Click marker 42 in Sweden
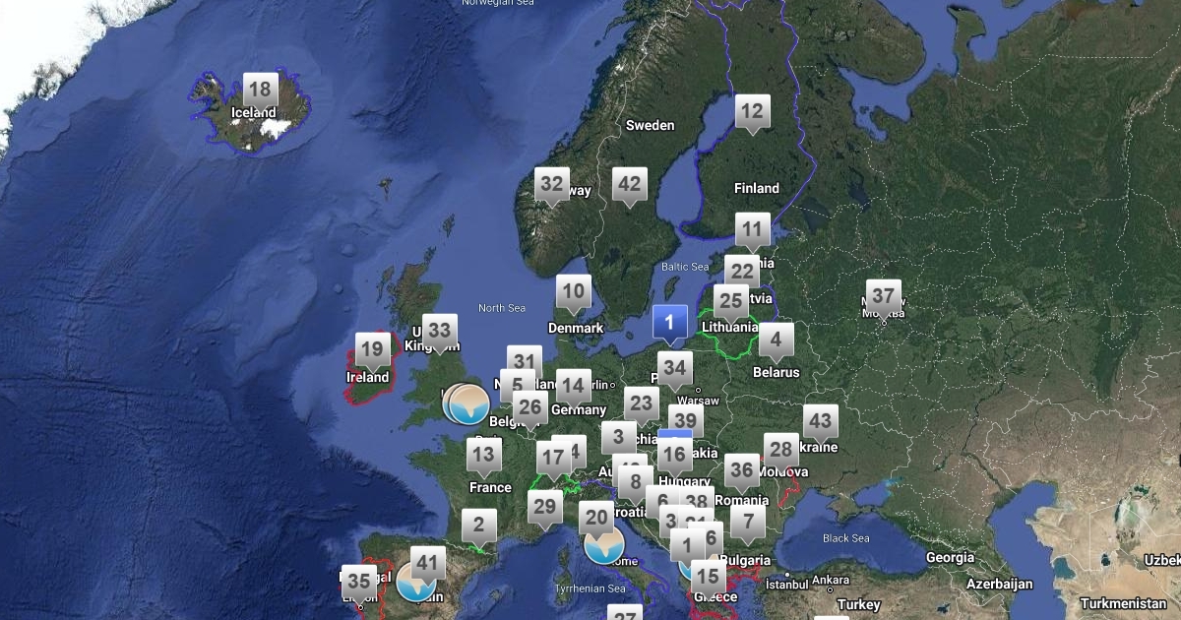The width and height of the screenshot is (1181, 620). point(629,184)
